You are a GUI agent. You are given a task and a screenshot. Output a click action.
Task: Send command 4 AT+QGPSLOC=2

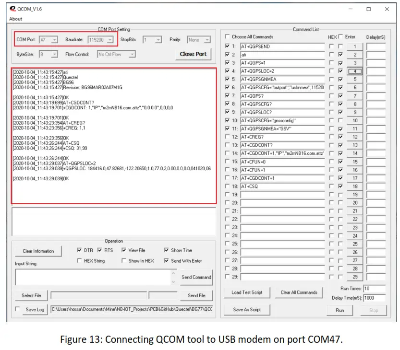point(354,70)
